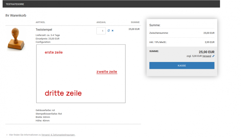Open the Versand link in summary
241x138 pixels.
click(207, 56)
